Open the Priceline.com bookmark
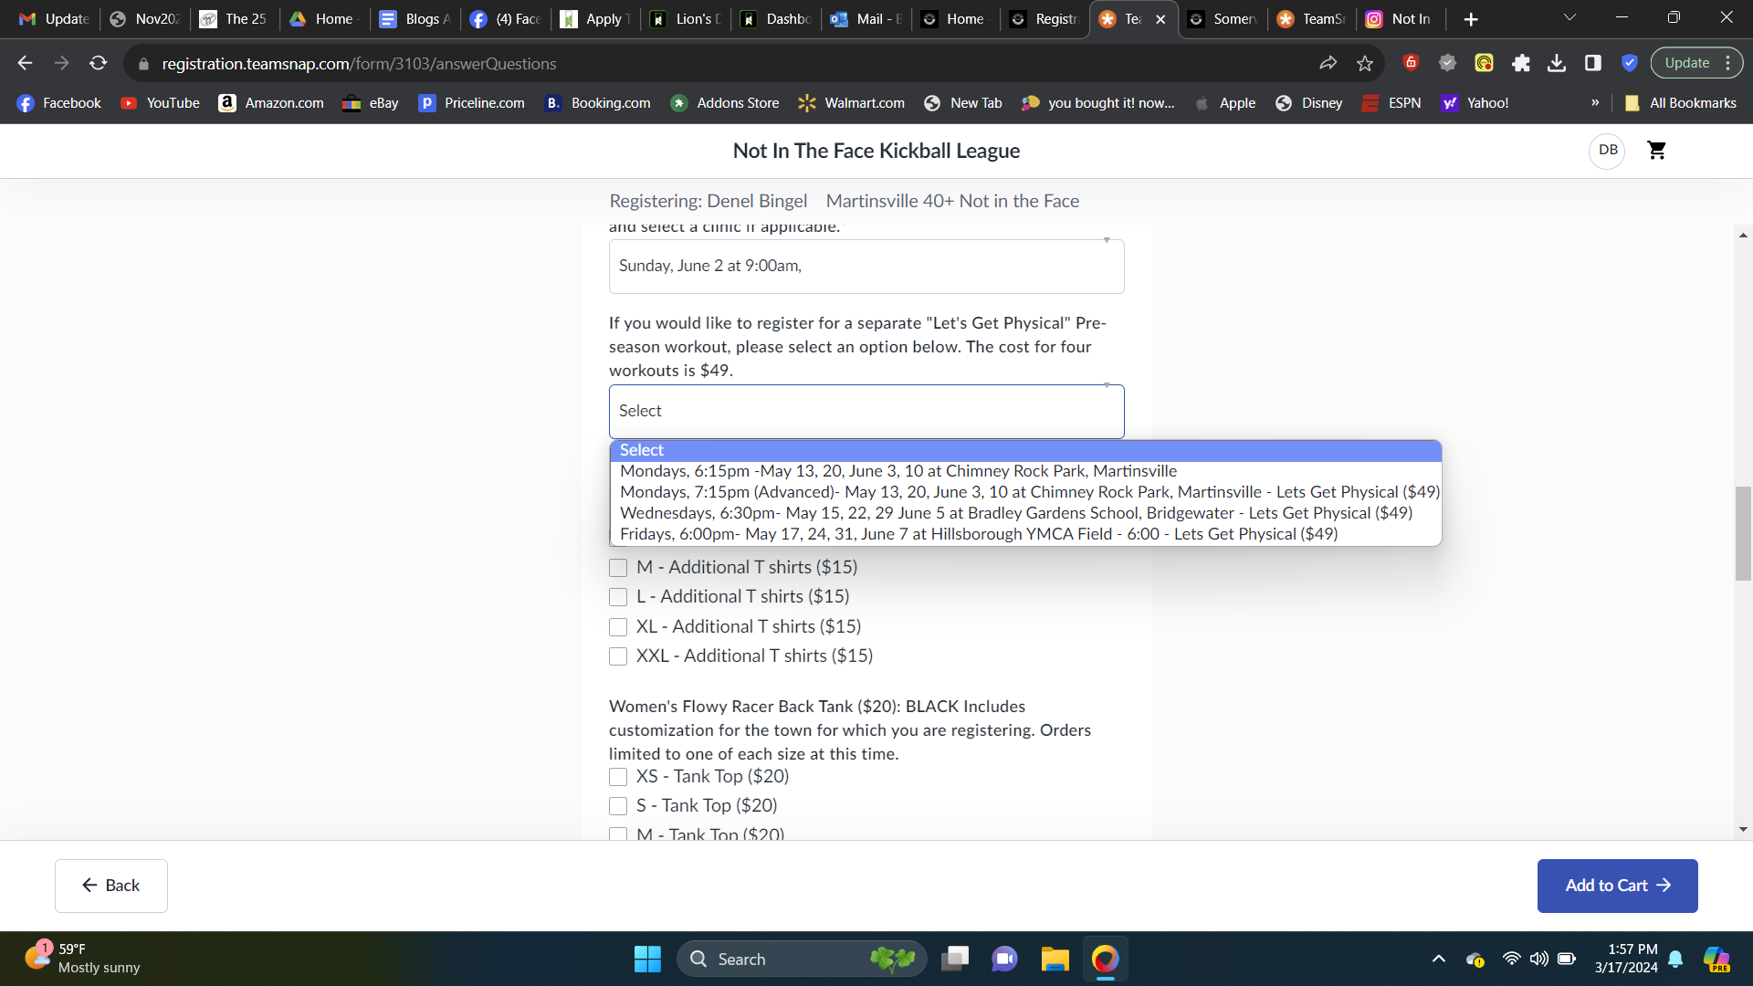Screen dimensions: 1753x986 pos(472,103)
